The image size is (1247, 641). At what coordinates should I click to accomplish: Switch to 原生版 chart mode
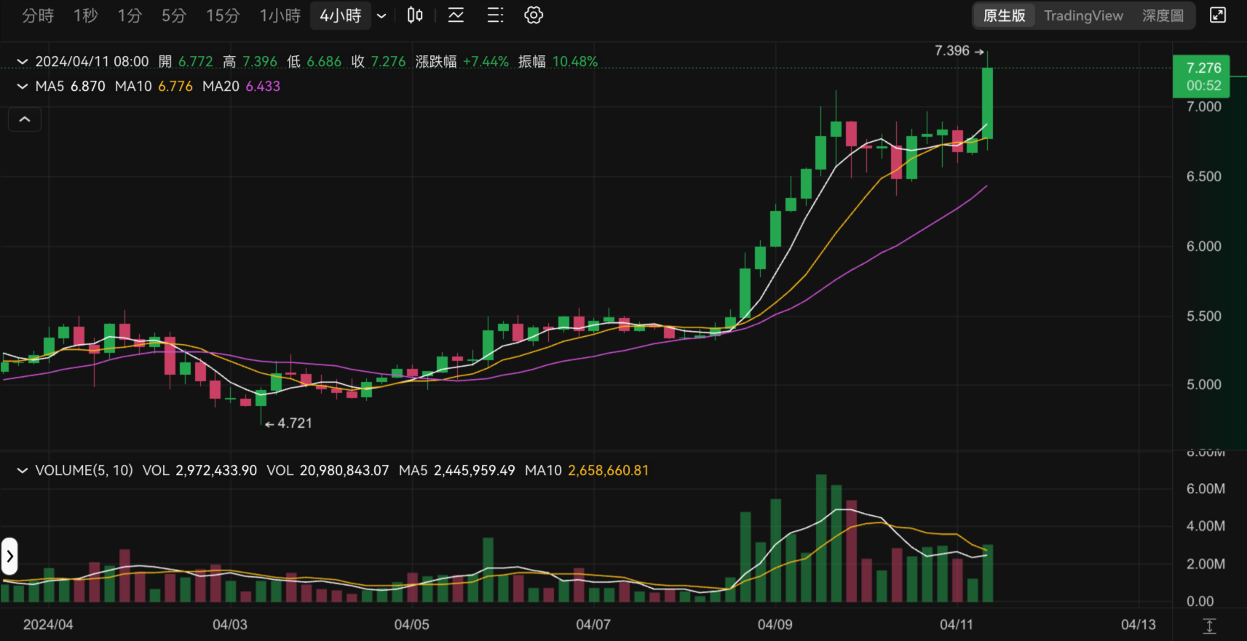1005,15
